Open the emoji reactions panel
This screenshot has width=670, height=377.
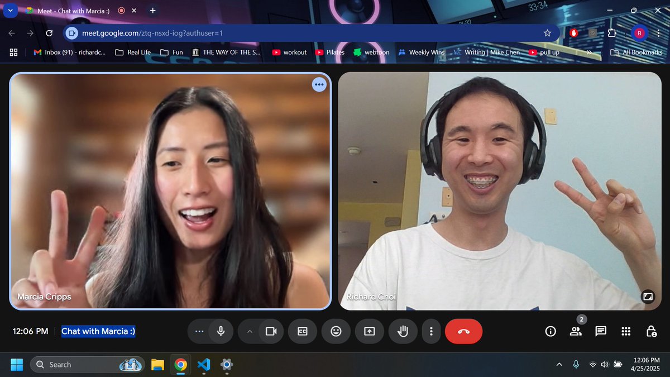336,331
